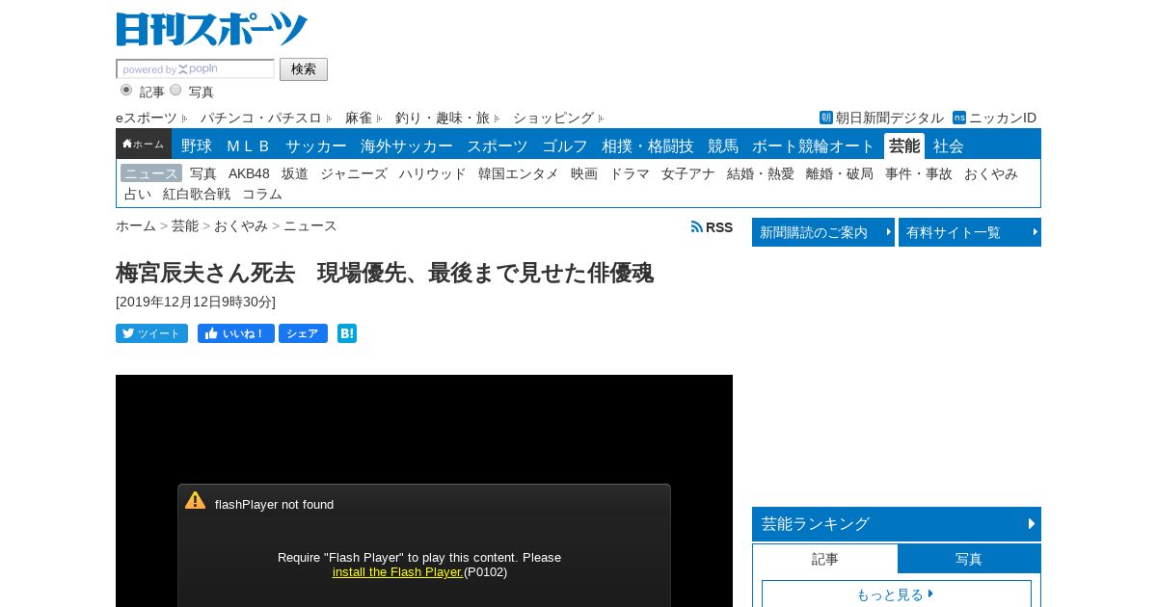1157x607 pixels.
Task: Open the 相撲・格闘技 nav tab
Action: point(648,145)
